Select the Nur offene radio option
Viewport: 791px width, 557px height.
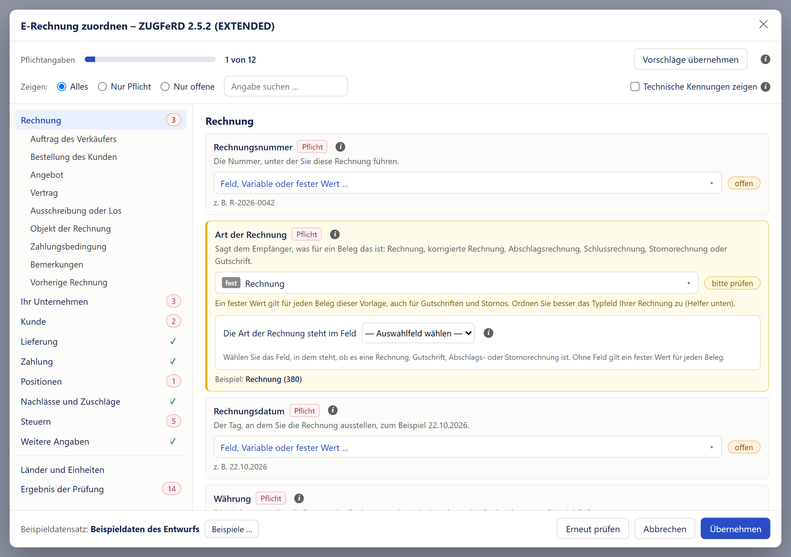coord(165,87)
